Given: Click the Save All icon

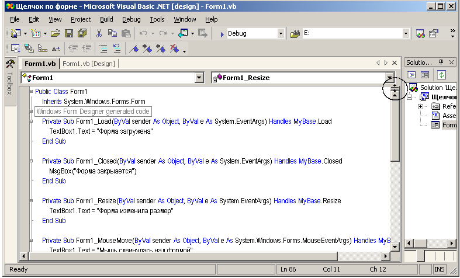Looking at the screenshot, I should point(80,34).
